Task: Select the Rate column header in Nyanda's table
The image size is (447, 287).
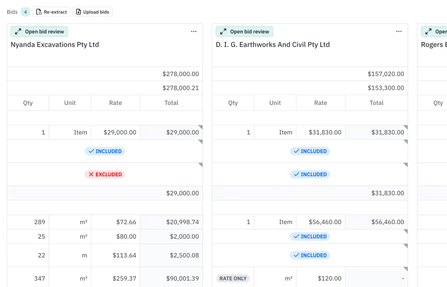Action: (x=115, y=103)
